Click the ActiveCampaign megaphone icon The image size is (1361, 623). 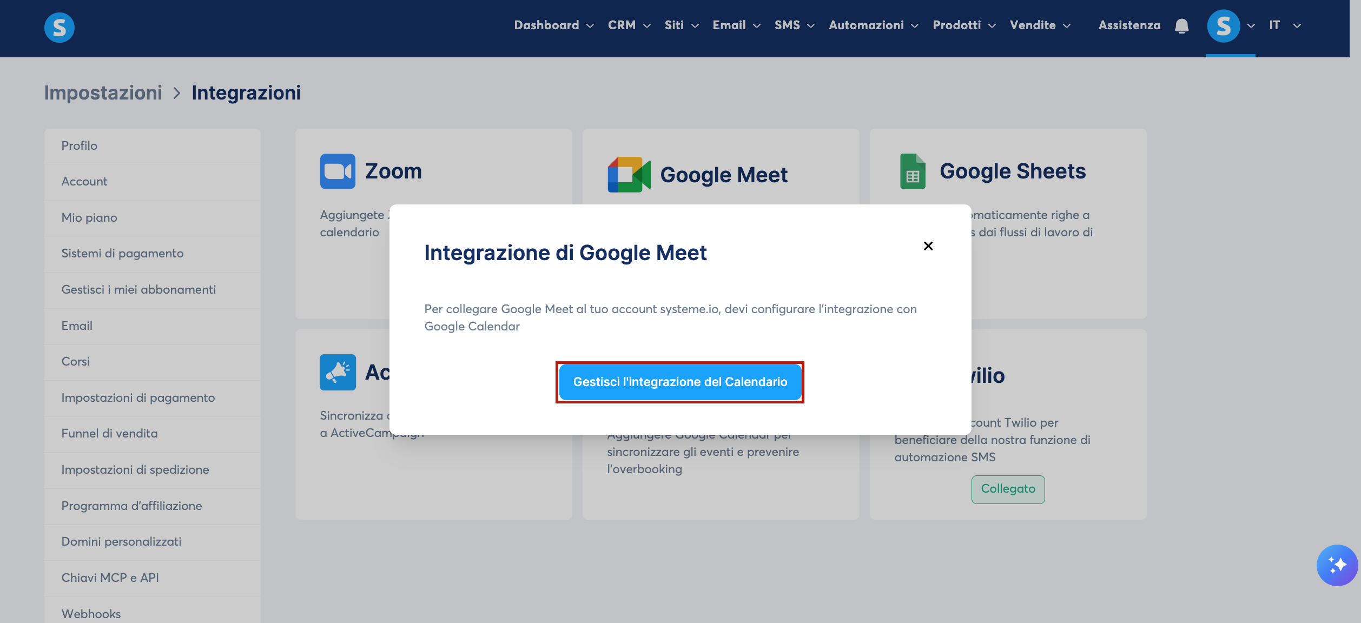[338, 372]
